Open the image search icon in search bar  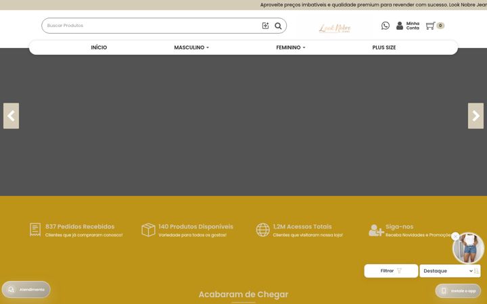pyautogui.click(x=265, y=26)
